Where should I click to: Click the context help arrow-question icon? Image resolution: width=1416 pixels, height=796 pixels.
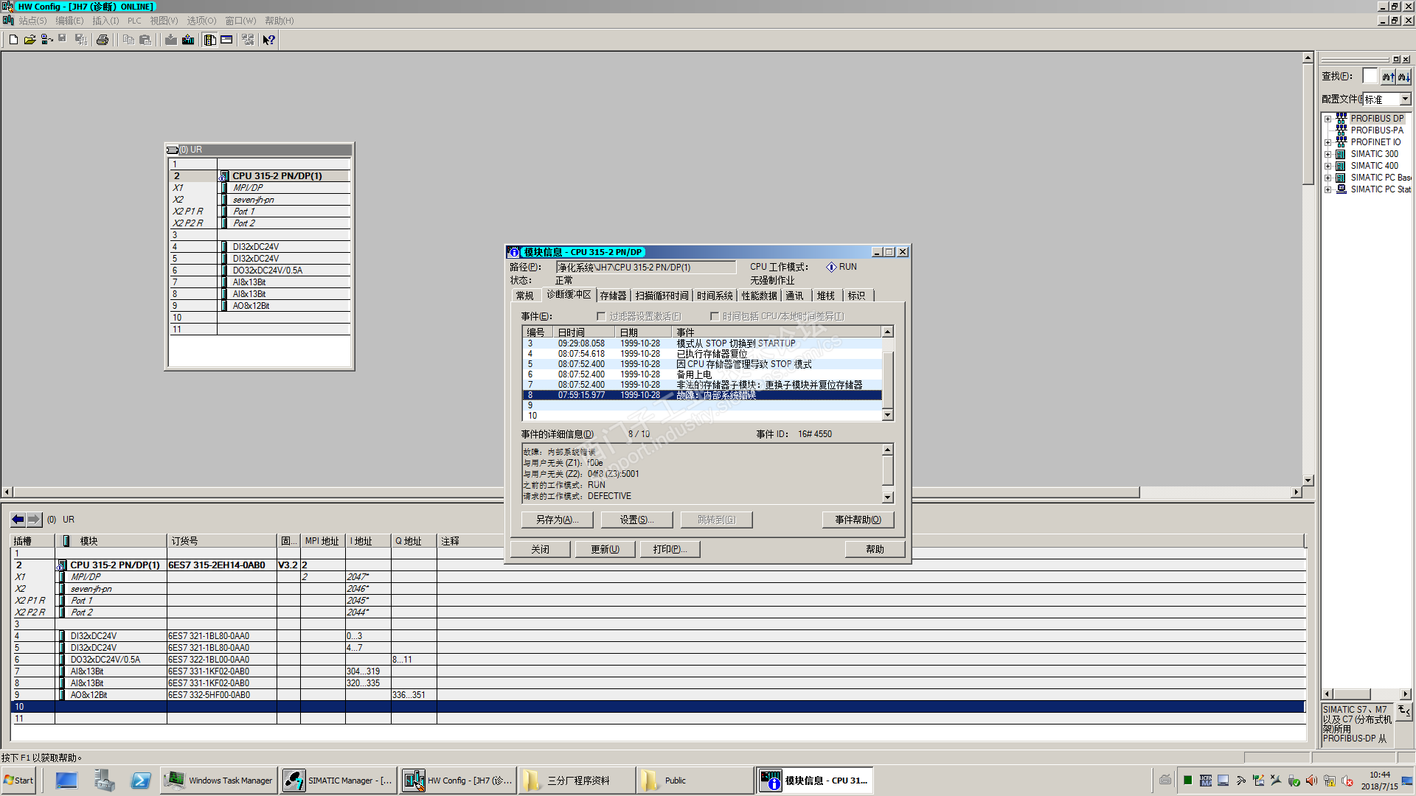tap(269, 40)
